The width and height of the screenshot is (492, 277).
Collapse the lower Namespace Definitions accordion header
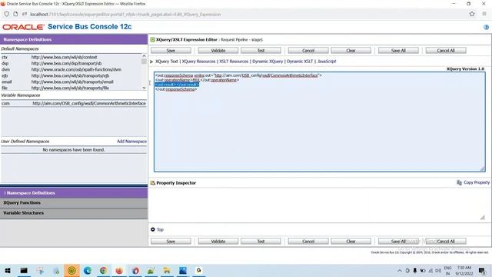[x=74, y=193]
